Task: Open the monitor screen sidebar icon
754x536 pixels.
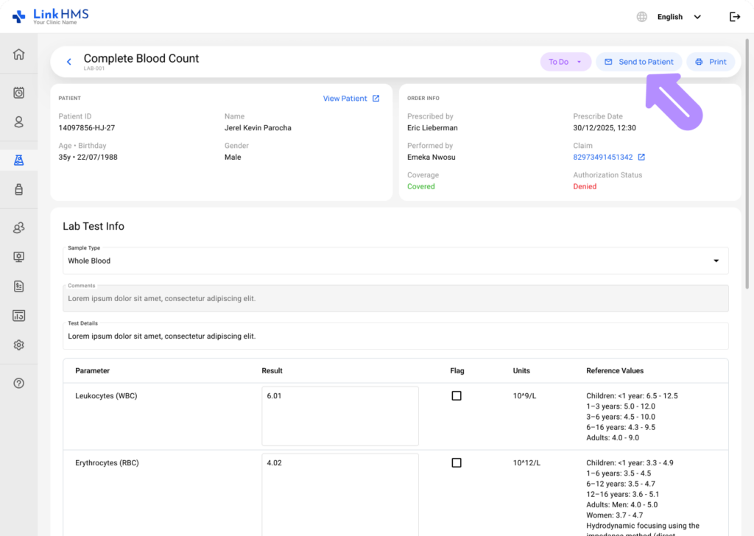Action: click(18, 257)
